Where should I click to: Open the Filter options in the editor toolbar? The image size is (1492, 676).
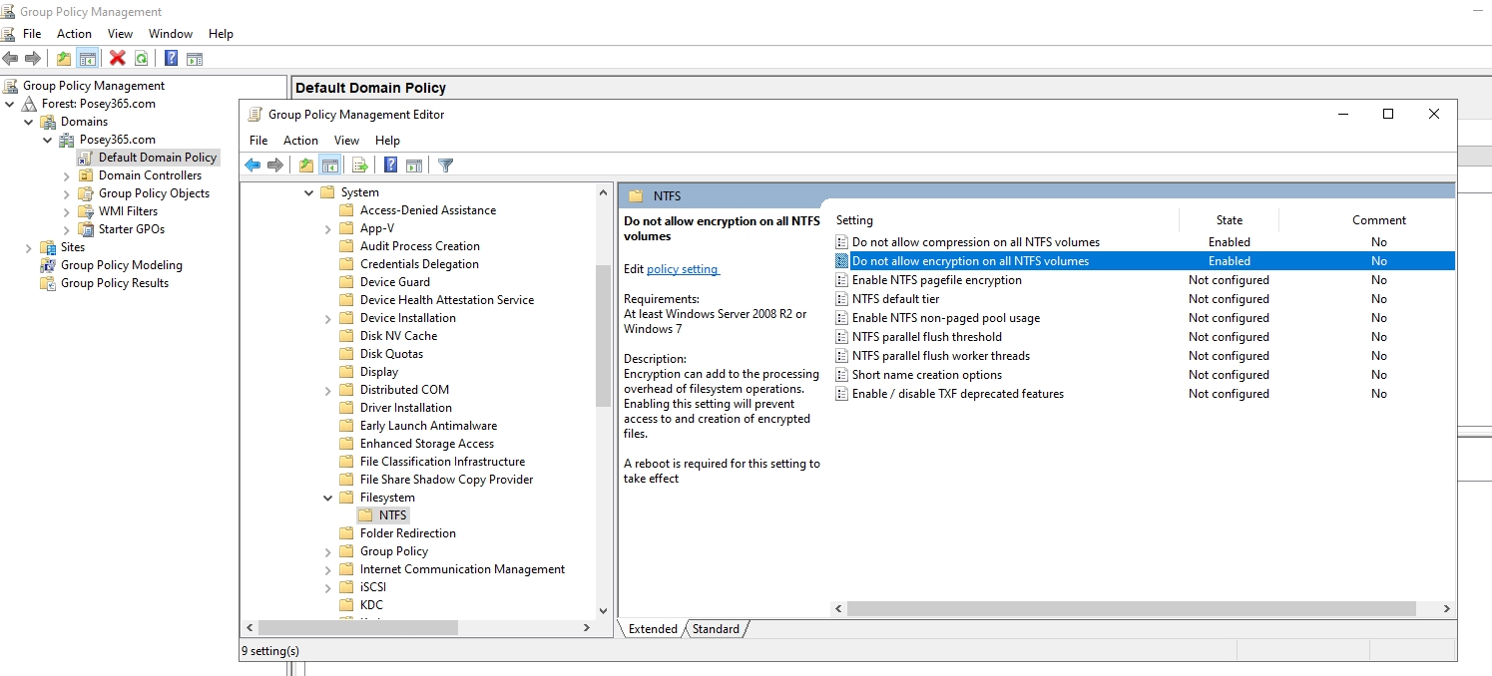pyautogui.click(x=445, y=165)
